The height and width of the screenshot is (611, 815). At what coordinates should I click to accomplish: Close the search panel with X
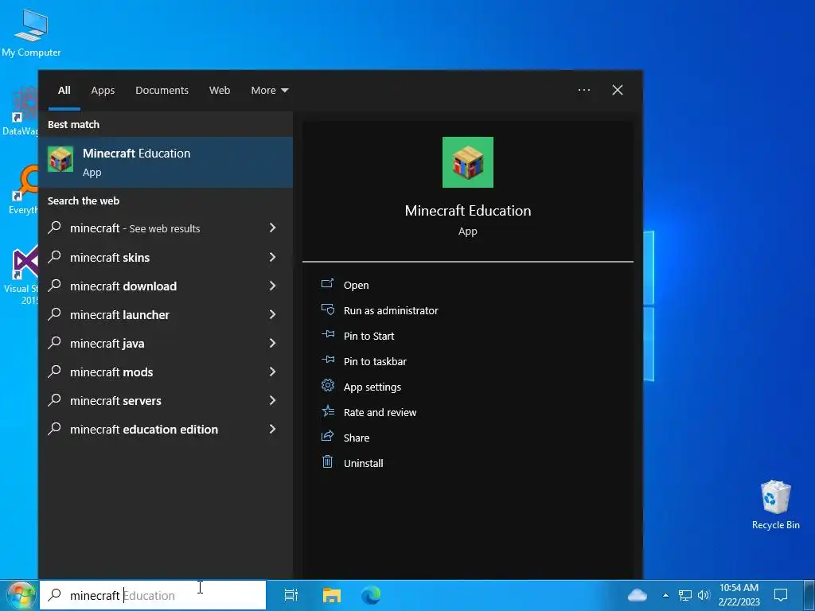point(618,90)
